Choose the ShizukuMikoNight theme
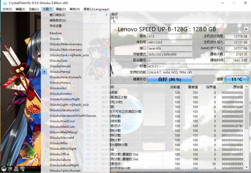The height and width of the screenshot is (173, 251). [75, 149]
